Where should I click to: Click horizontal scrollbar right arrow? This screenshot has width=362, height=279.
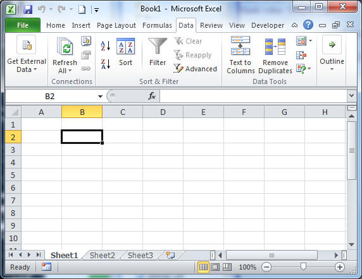(336, 255)
